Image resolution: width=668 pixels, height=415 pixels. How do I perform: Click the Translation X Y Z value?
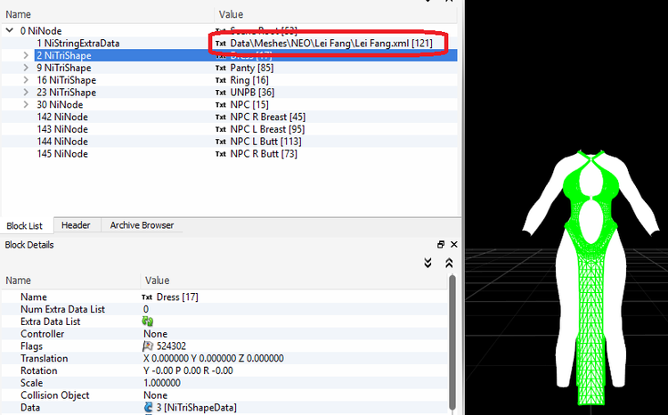[x=214, y=358]
